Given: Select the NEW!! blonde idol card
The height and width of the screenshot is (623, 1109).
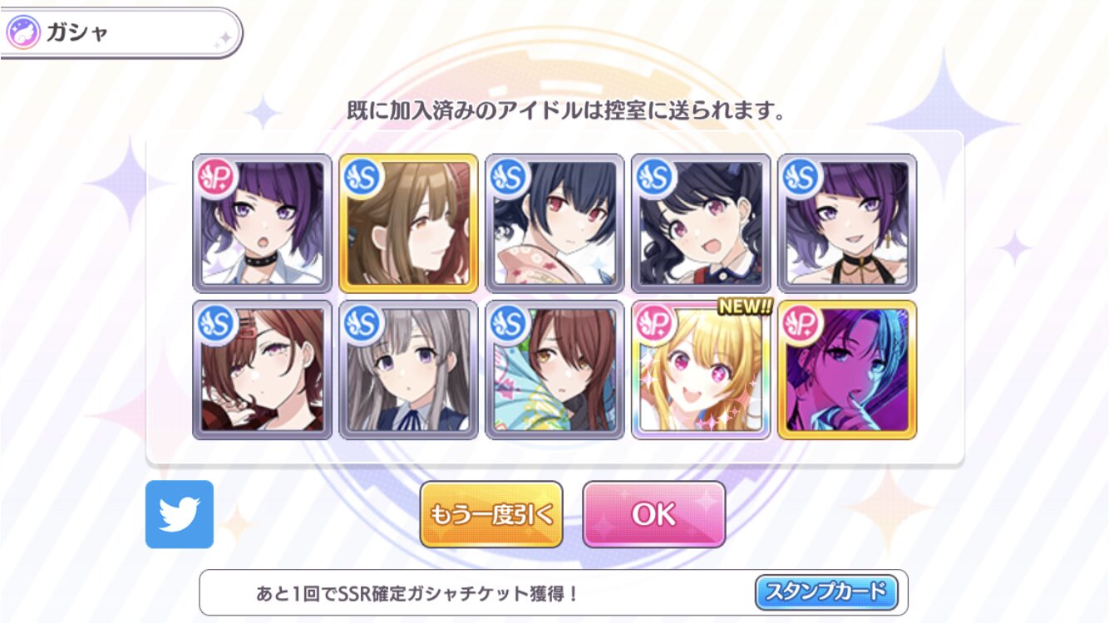Looking at the screenshot, I should 701,370.
